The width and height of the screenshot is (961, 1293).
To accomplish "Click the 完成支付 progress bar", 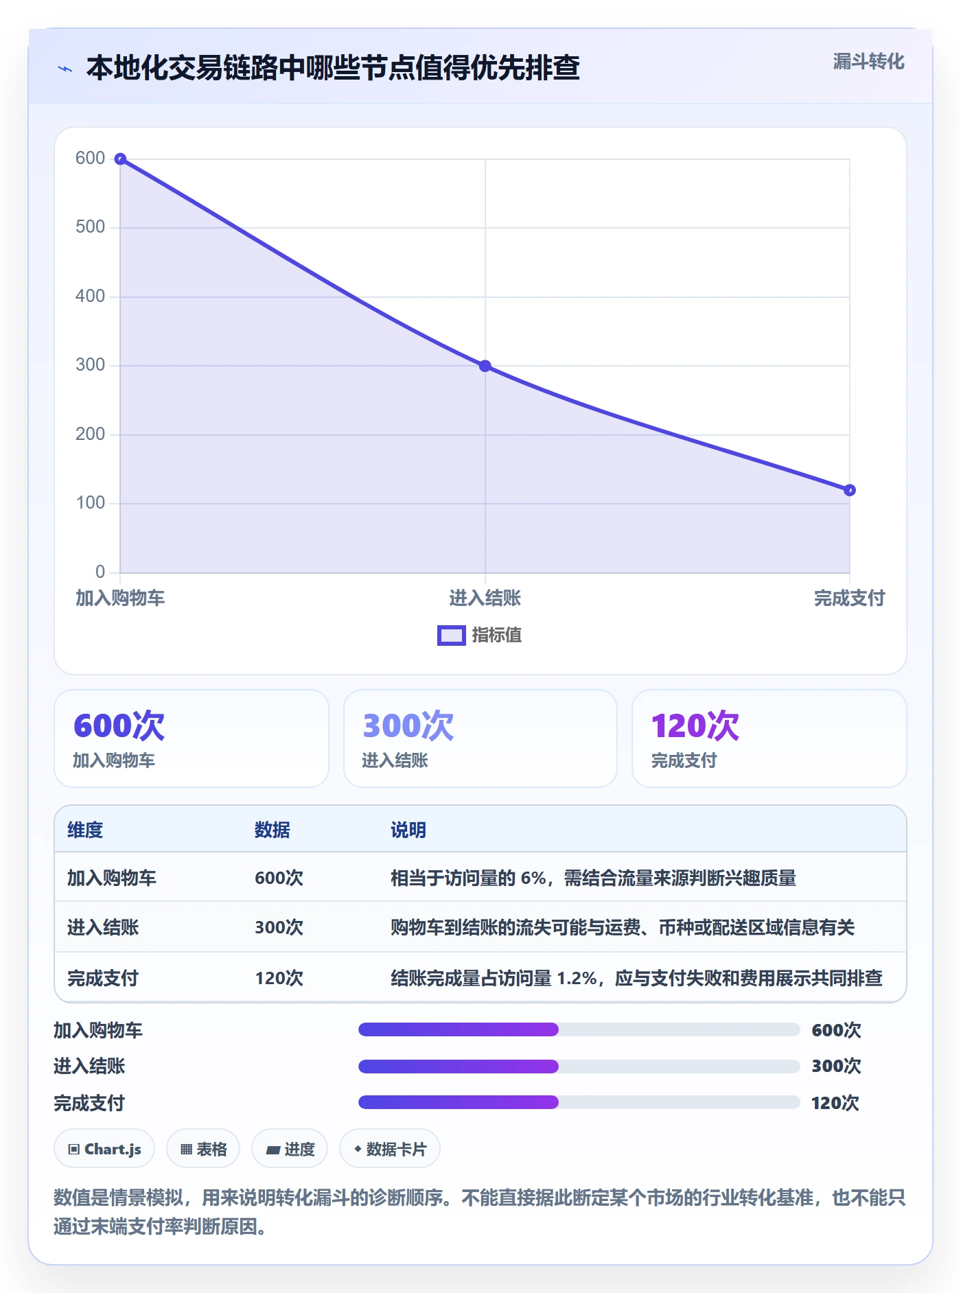I will point(579,1102).
